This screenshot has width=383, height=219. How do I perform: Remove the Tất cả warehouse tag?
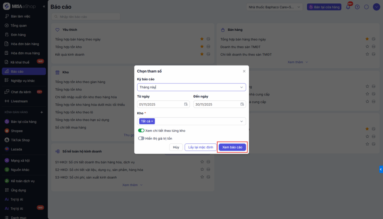point(152,121)
